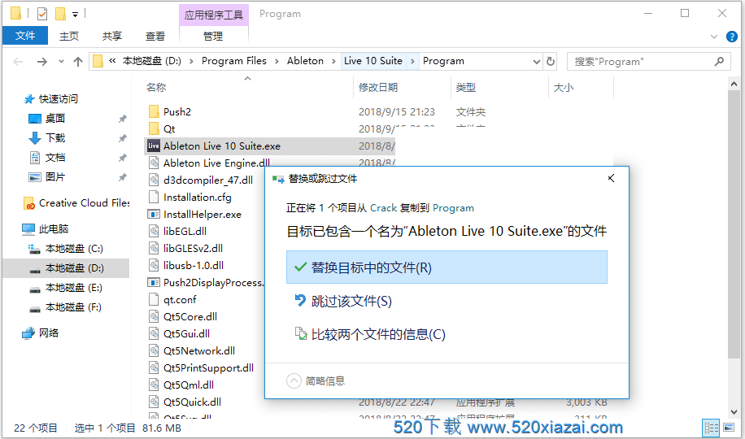
Task: Click the Back navigation arrow
Action: click(x=19, y=62)
